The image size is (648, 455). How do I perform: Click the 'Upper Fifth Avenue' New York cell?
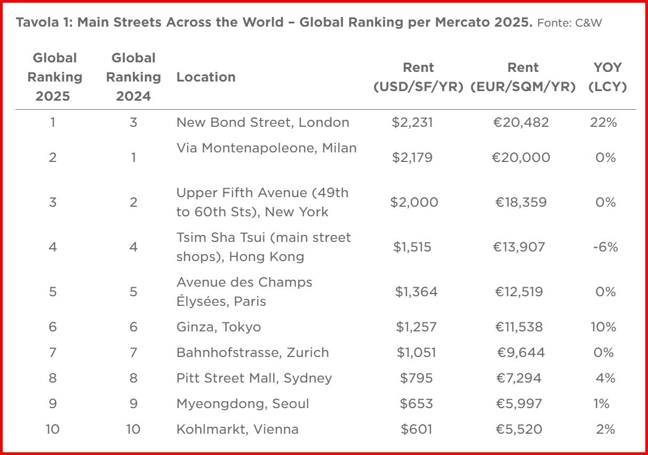pyautogui.click(x=262, y=202)
